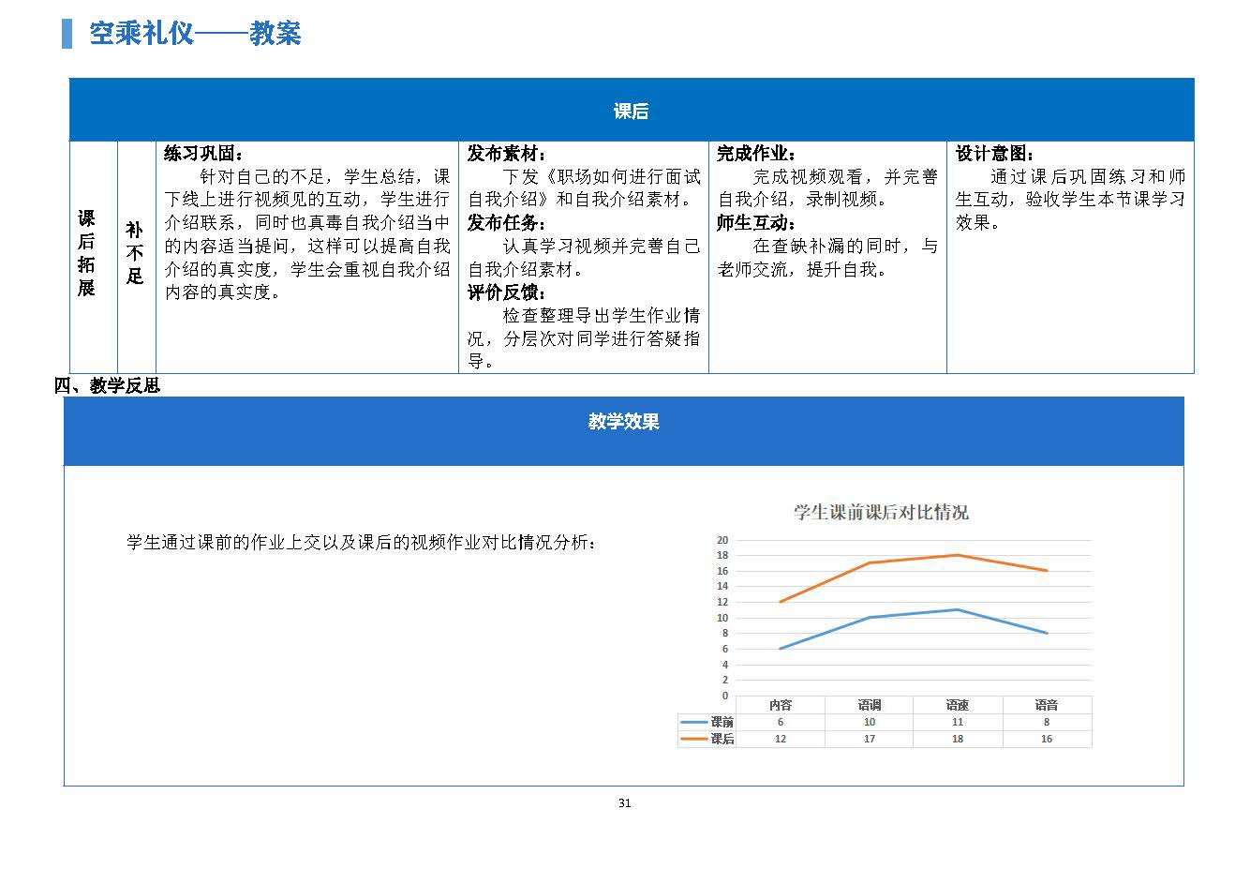Click the page title 空乘礼仪——教案
This screenshot has width=1250, height=884.
pyautogui.click(x=195, y=33)
